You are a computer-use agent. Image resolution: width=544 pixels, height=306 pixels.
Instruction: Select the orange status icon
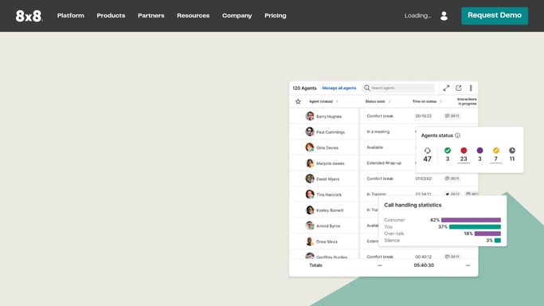click(495, 151)
